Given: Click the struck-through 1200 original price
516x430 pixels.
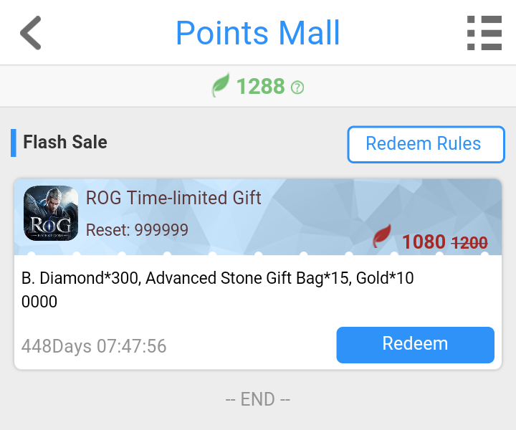Looking at the screenshot, I should pyautogui.click(x=469, y=243).
